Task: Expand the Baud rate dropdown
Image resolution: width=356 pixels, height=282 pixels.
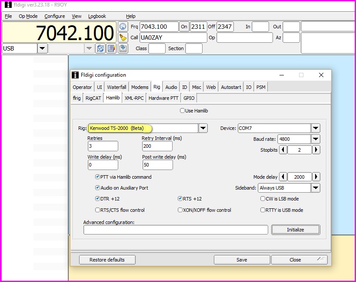Action: point(316,139)
